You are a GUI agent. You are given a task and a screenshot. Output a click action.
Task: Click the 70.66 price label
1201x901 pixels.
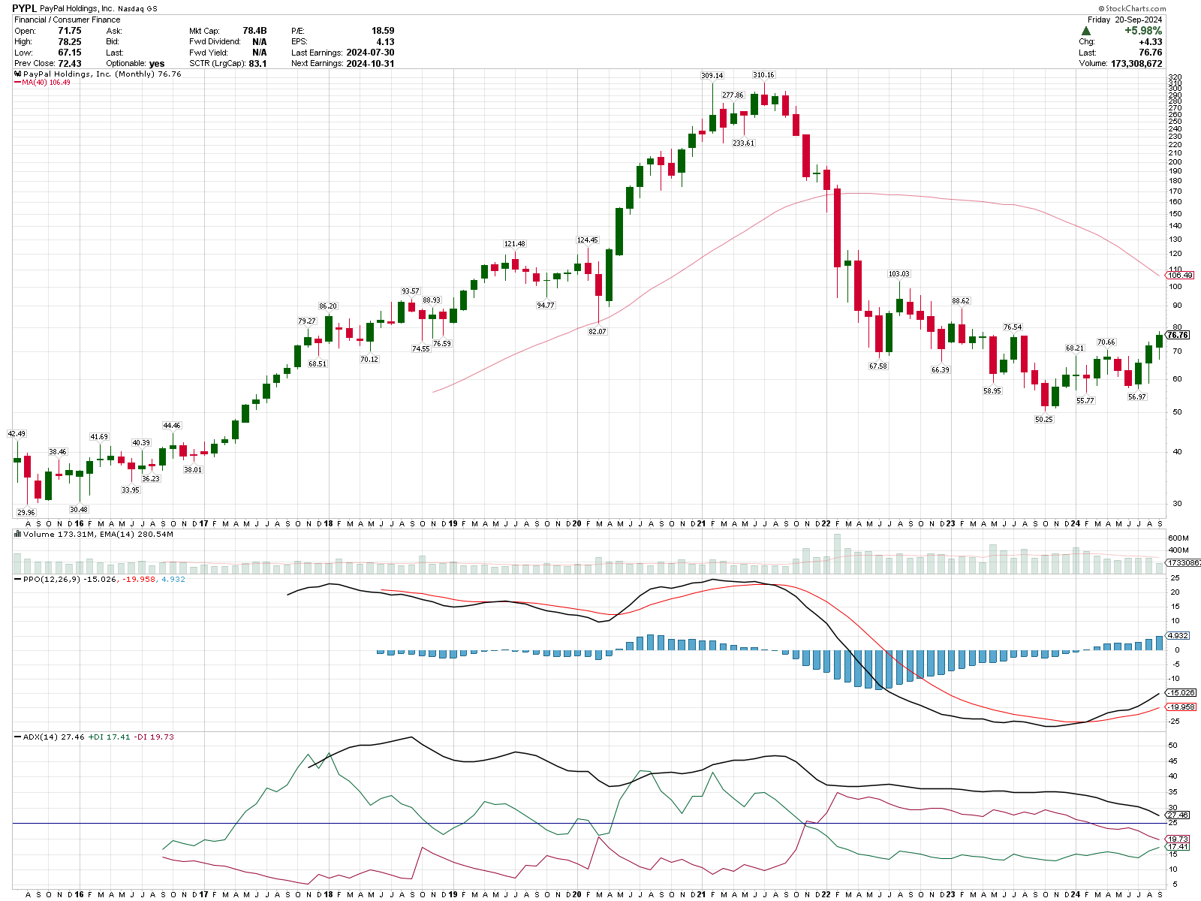point(1106,342)
